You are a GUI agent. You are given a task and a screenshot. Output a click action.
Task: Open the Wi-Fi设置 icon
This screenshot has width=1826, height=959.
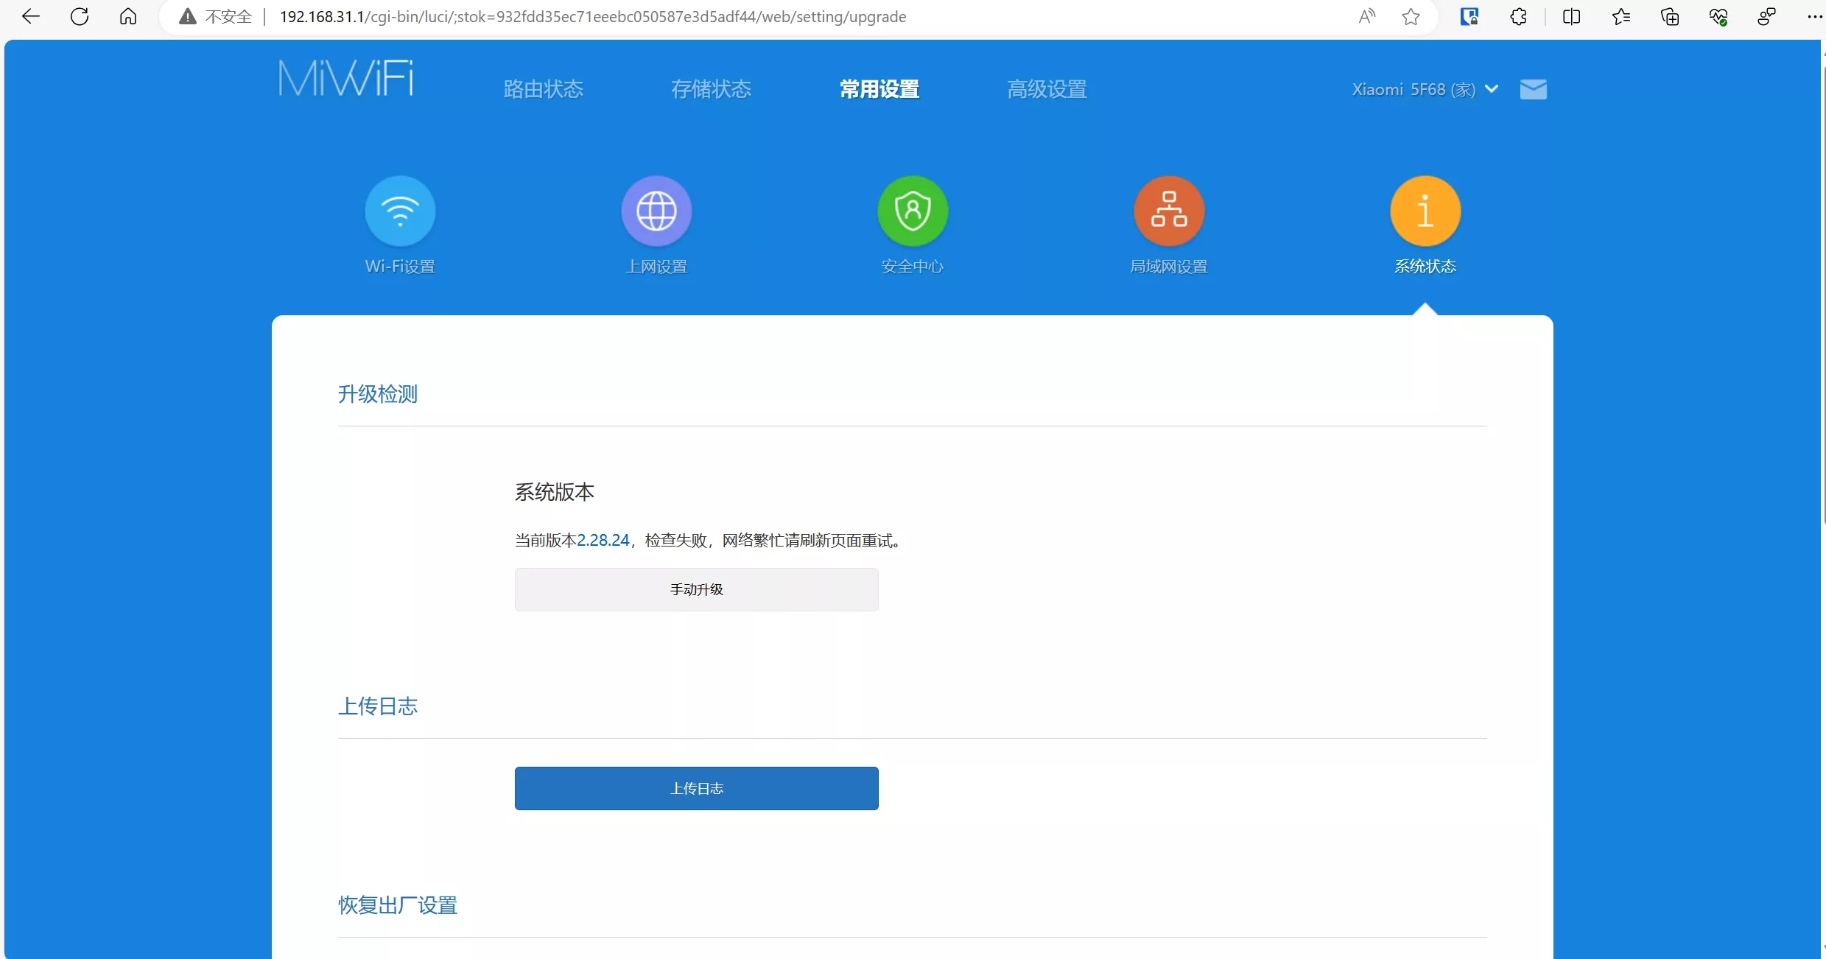[400, 211]
